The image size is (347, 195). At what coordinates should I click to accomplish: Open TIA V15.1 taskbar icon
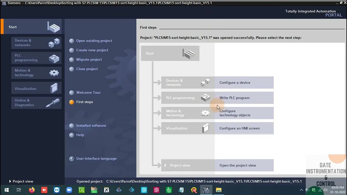tap(206, 190)
